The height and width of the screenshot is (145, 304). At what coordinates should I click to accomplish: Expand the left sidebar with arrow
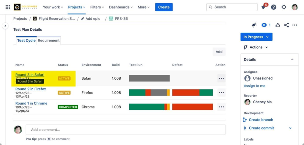click(x=5, y=26)
